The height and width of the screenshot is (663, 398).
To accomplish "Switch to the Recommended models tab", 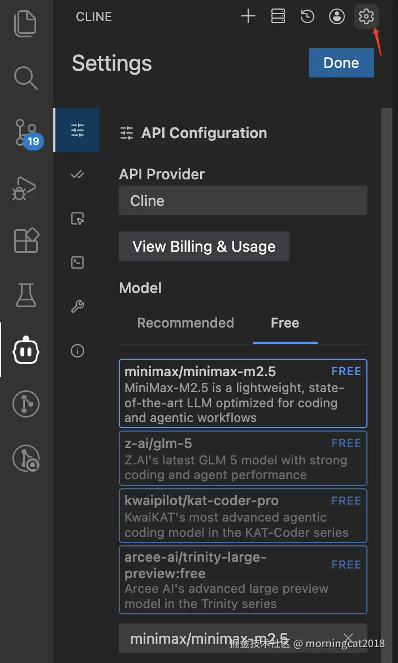I will click(x=185, y=323).
